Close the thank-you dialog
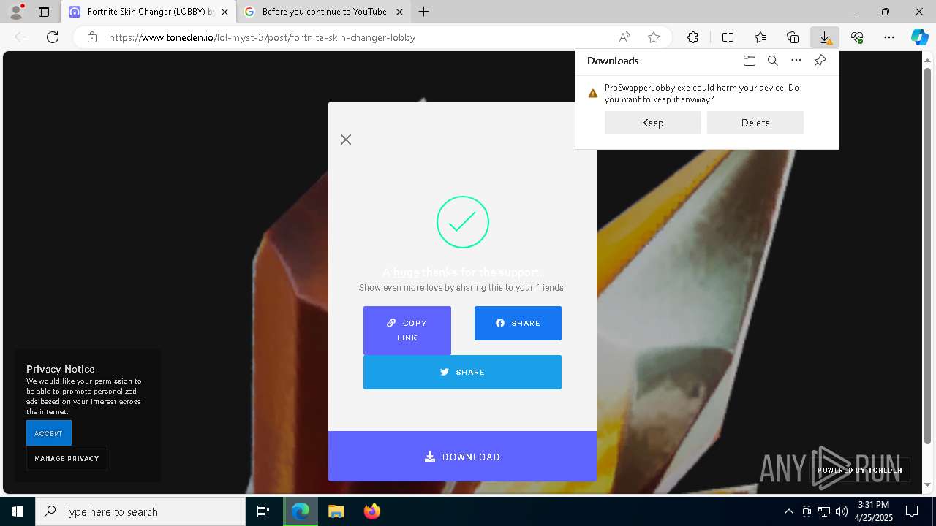The image size is (936, 526). (x=346, y=140)
